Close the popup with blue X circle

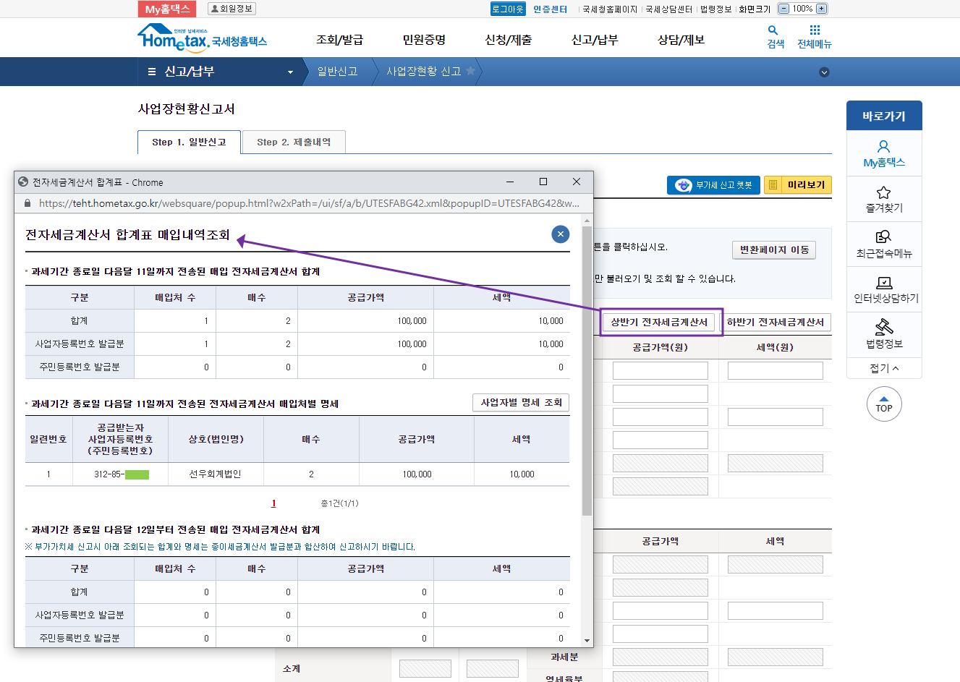pos(560,234)
